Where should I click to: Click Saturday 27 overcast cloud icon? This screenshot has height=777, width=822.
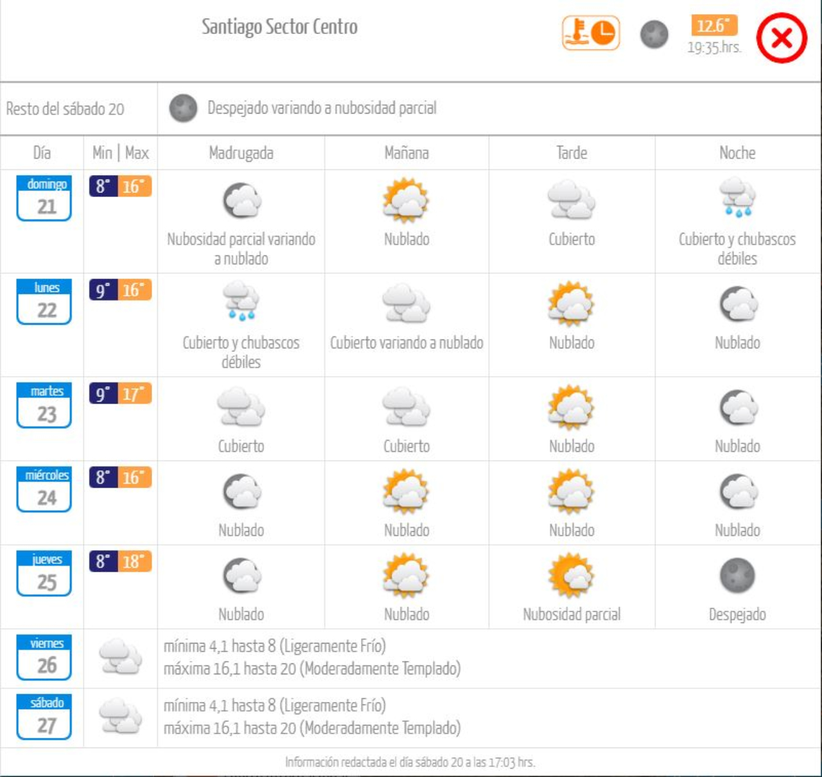coord(121,717)
